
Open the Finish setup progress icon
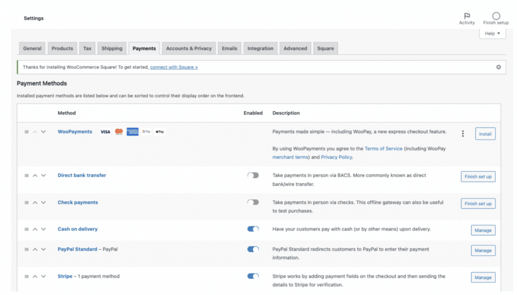495,16
